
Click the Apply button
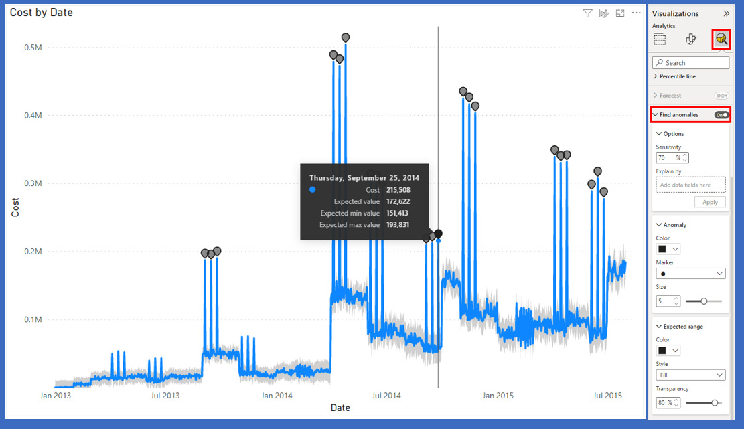(710, 202)
